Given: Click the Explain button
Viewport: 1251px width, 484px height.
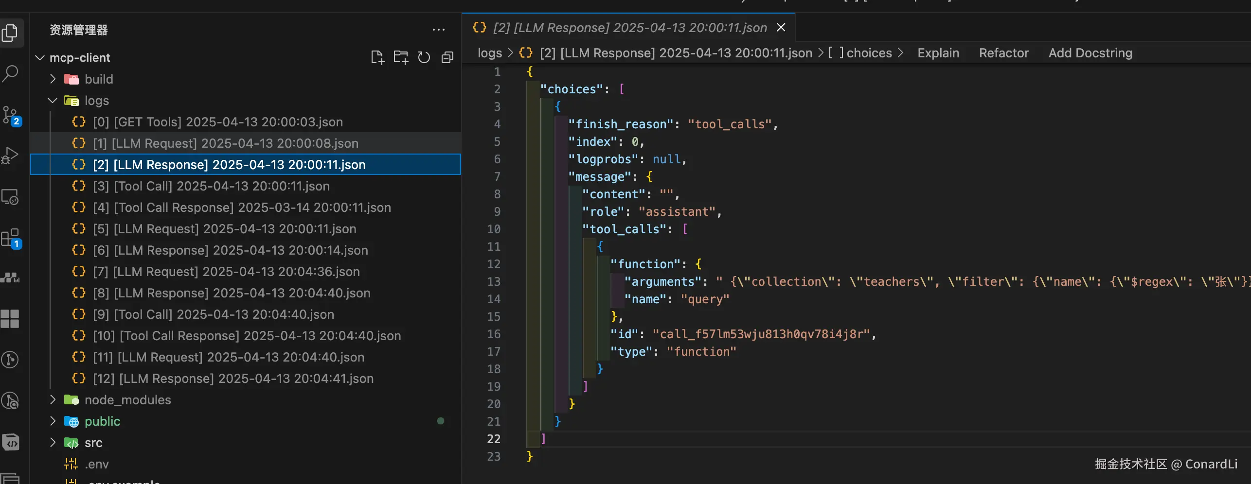Looking at the screenshot, I should coord(938,53).
